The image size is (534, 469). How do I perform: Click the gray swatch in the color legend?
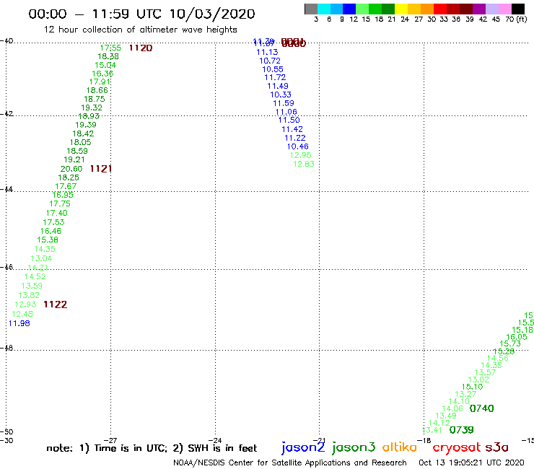click(311, 9)
